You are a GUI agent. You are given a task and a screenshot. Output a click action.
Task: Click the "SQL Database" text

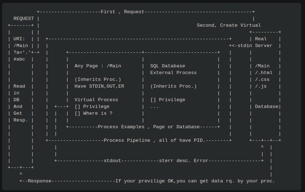click(168, 66)
